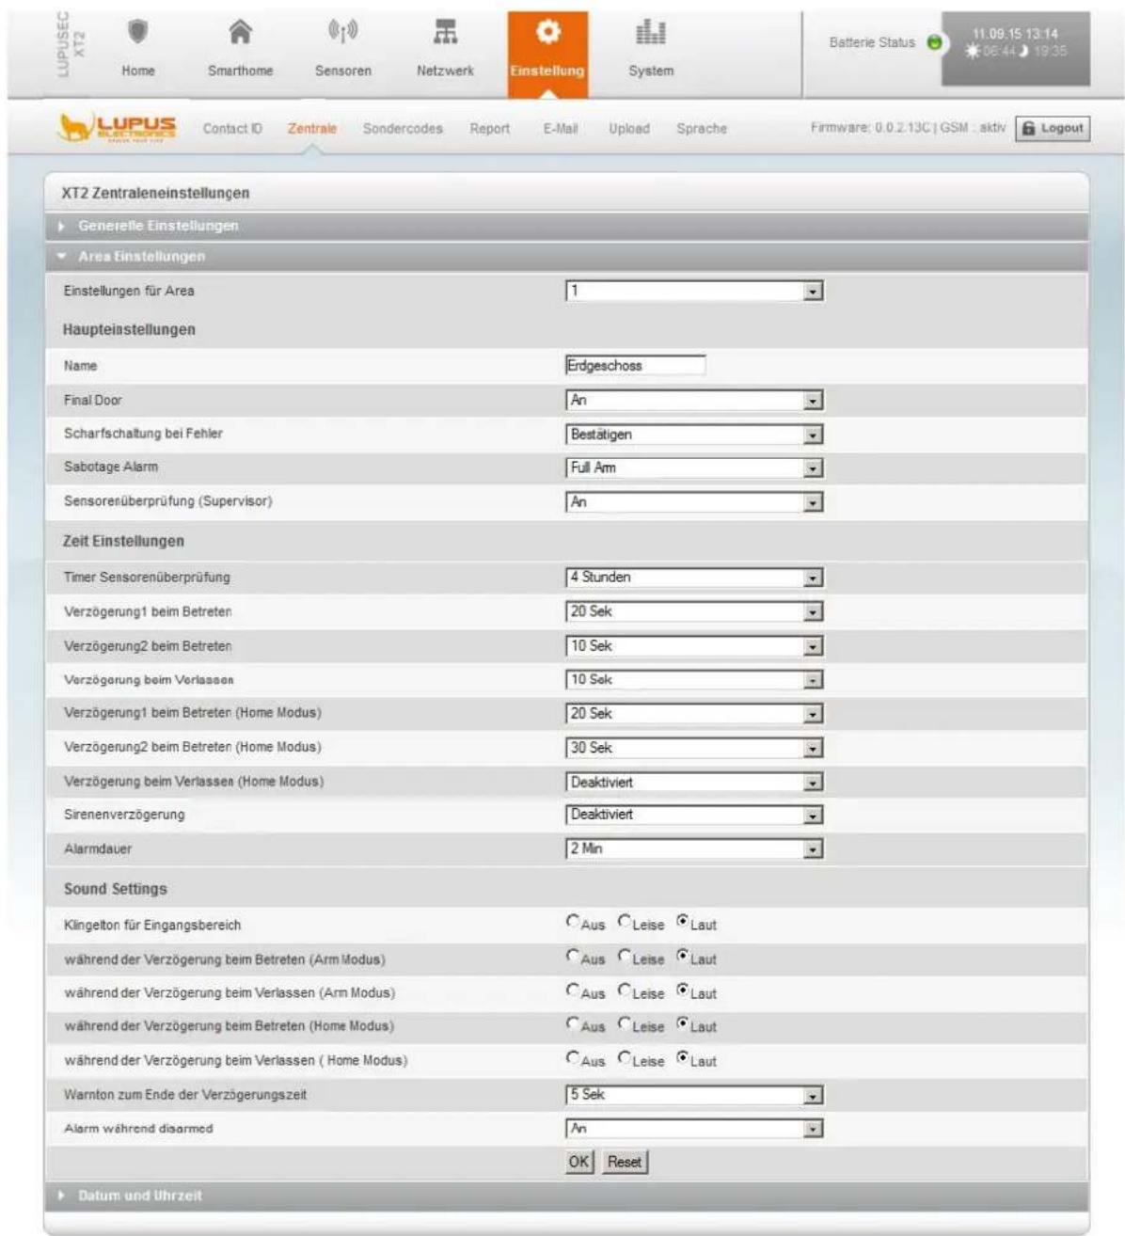The height and width of the screenshot is (1236, 1125).
Task: Click the Logout button
Action: pos(1053,129)
